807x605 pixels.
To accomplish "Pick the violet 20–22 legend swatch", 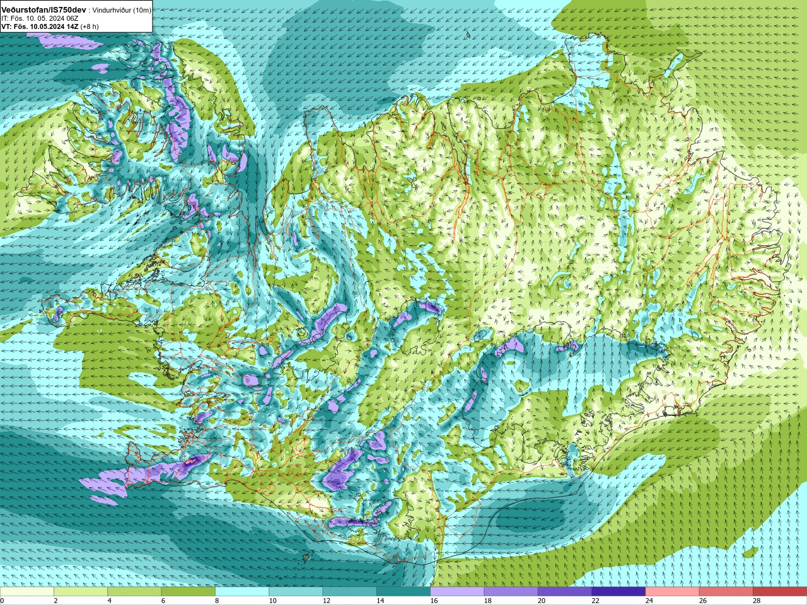I will coord(565,592).
